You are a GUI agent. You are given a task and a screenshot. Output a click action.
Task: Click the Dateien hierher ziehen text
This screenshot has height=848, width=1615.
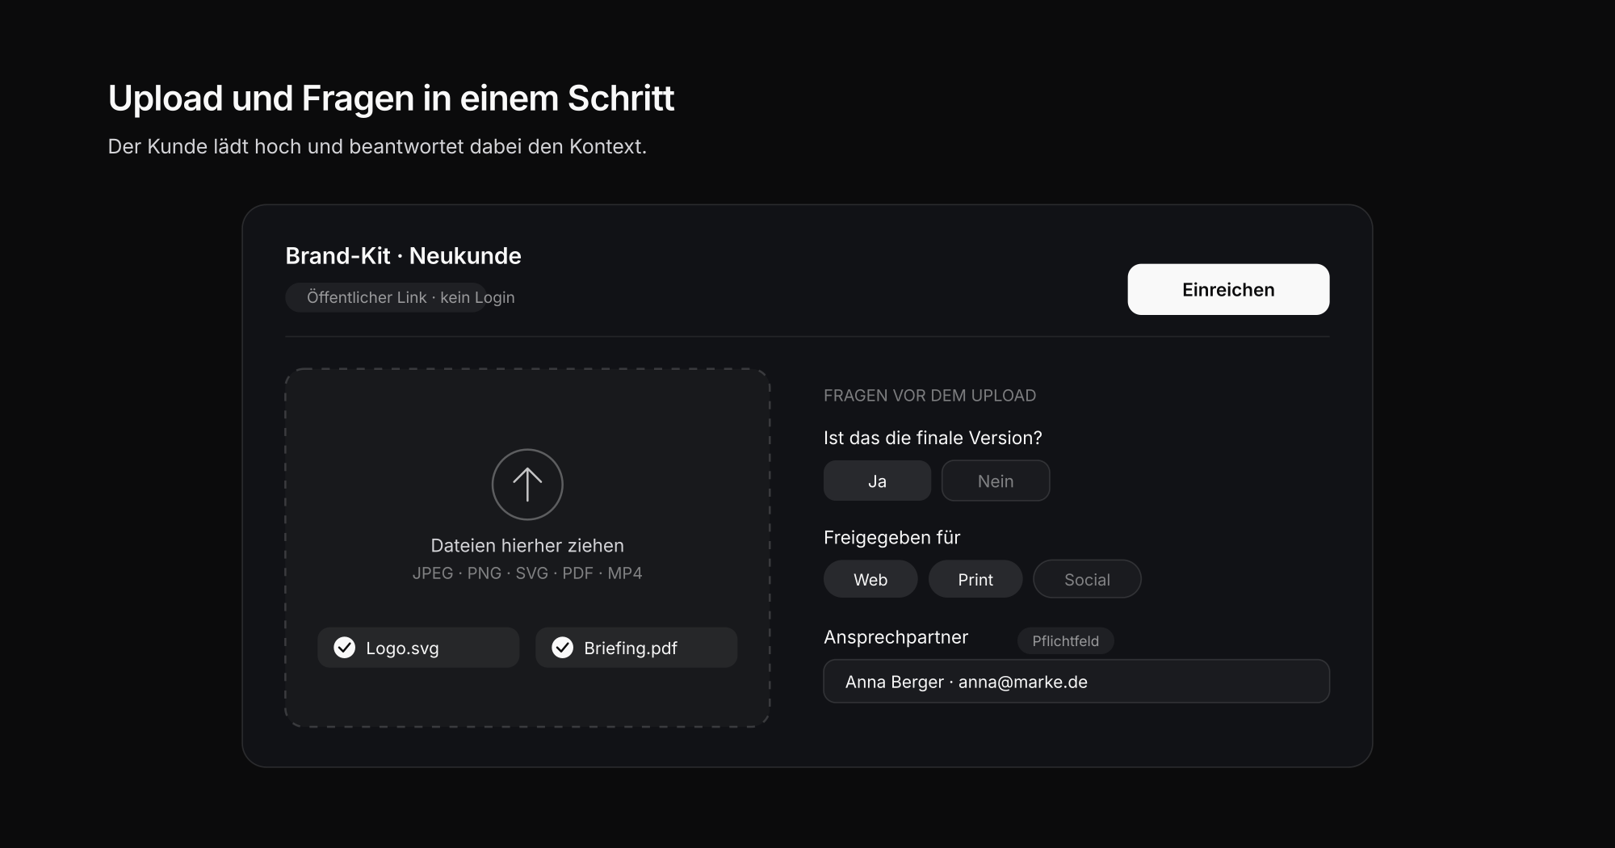coord(527,545)
